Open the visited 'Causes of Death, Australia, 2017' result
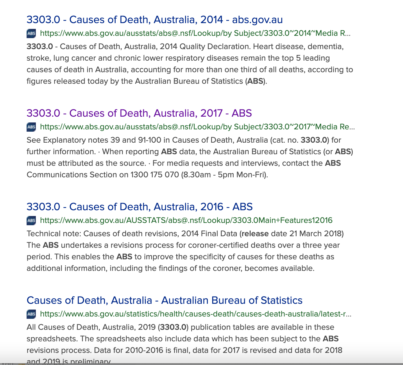The width and height of the screenshot is (403, 365). click(x=139, y=113)
